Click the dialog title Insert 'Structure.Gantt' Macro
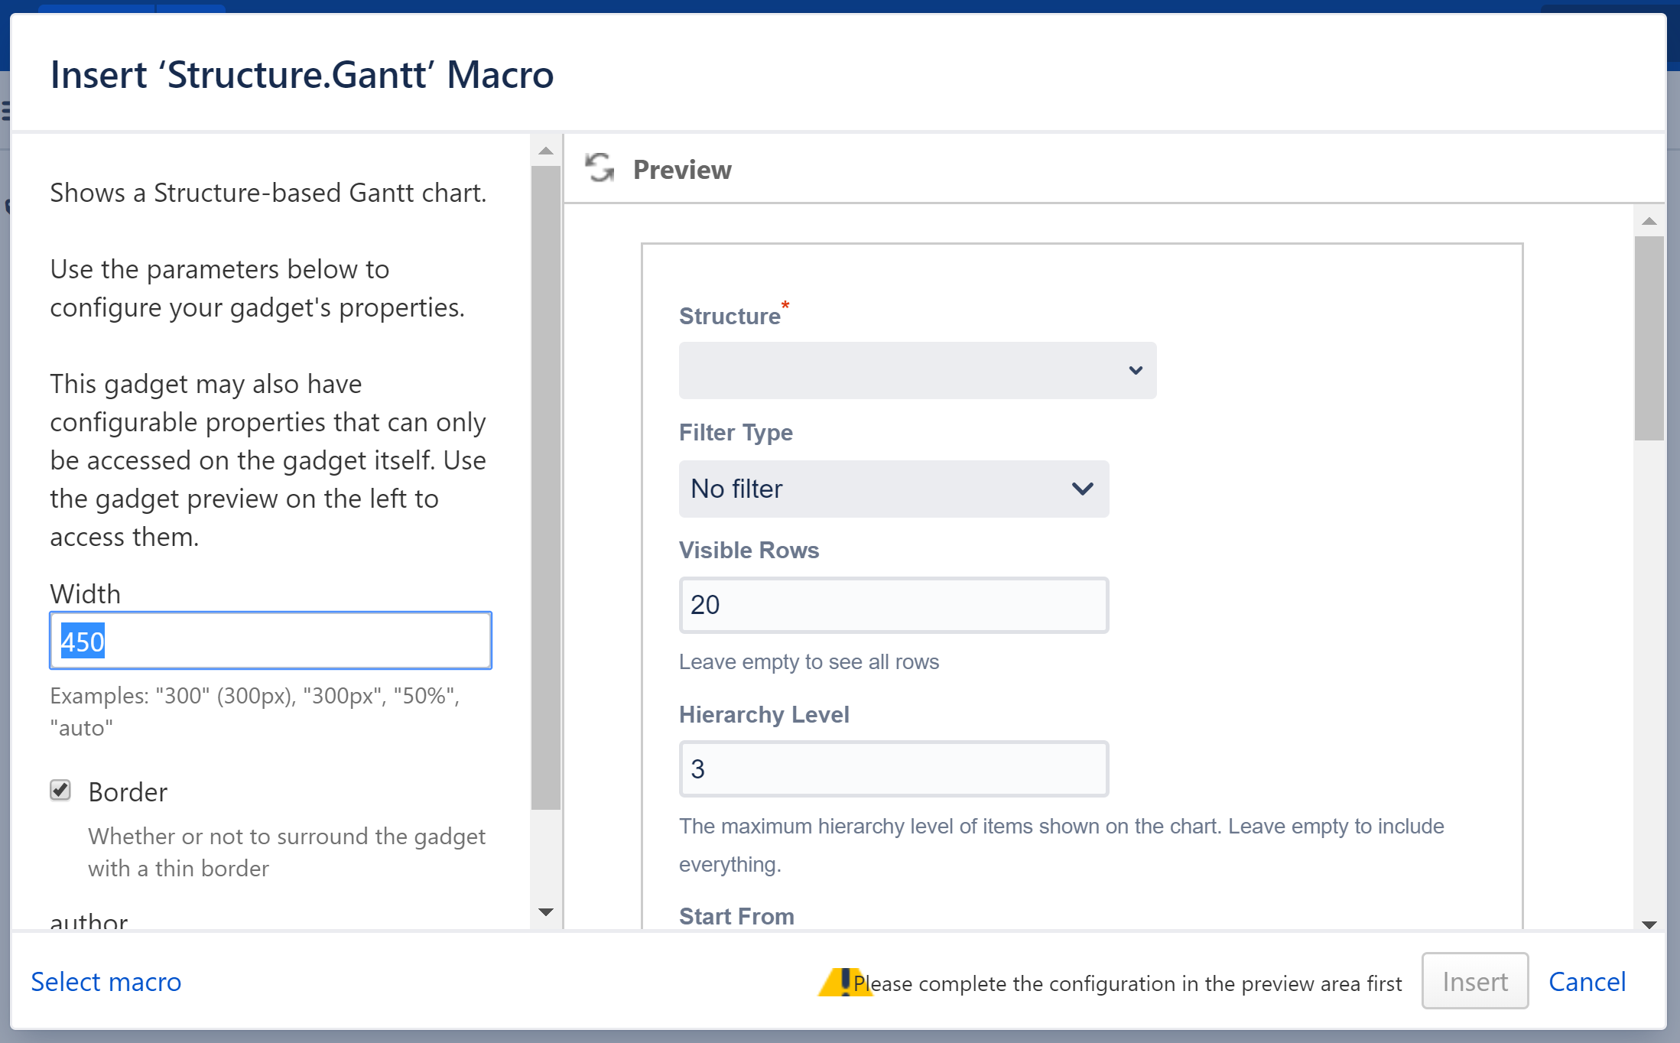The image size is (1680, 1043). coord(302,74)
